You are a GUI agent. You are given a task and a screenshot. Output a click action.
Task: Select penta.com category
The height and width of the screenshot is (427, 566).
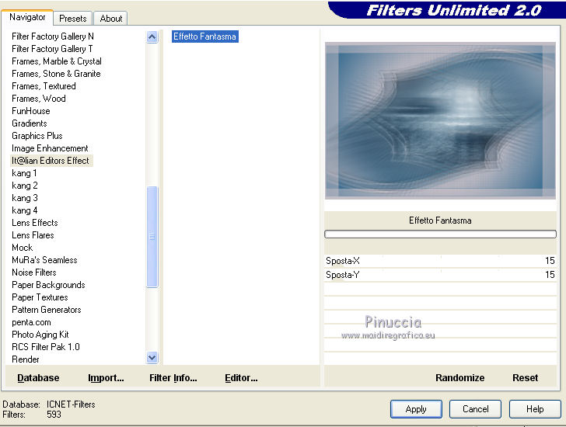point(31,322)
